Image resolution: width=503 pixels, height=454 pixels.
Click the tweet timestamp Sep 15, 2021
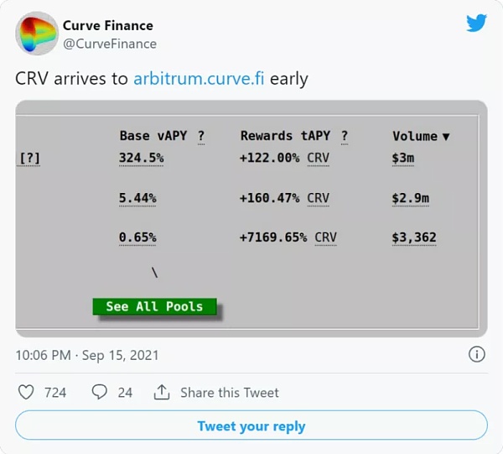click(87, 355)
